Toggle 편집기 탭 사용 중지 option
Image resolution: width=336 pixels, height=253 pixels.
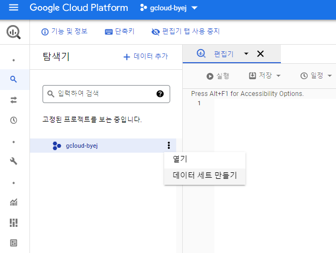coord(185,32)
